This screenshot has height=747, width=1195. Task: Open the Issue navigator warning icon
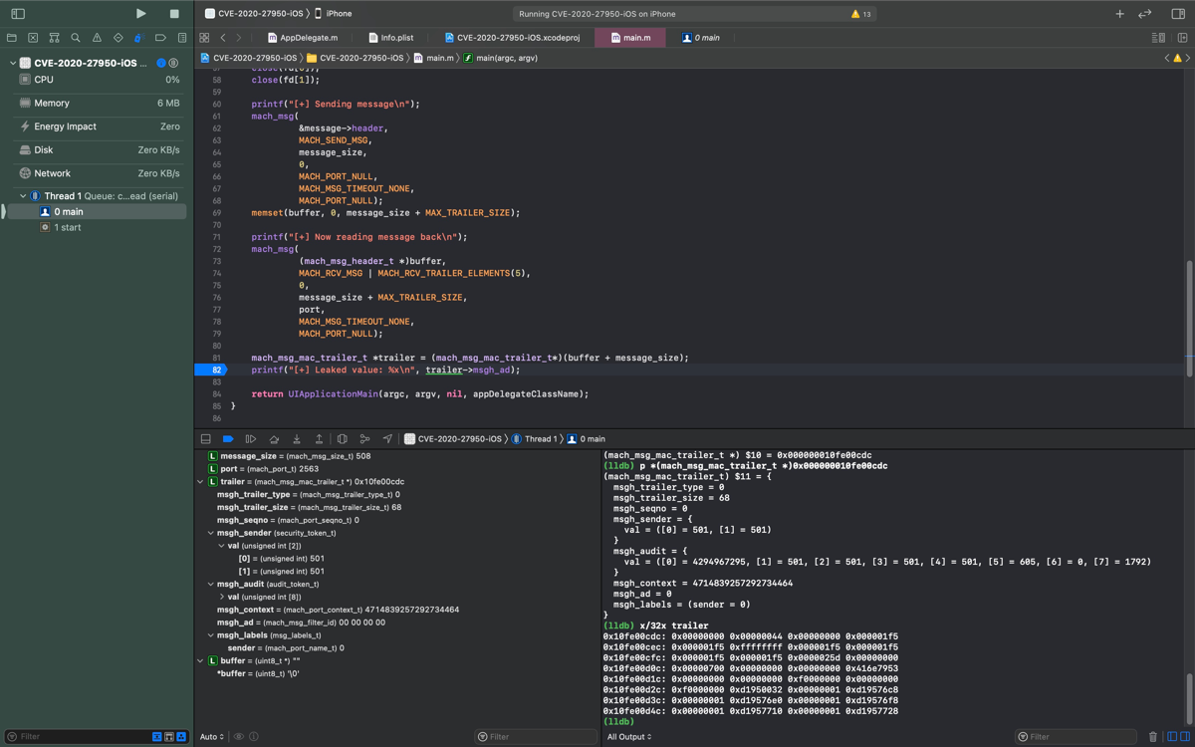tap(97, 38)
